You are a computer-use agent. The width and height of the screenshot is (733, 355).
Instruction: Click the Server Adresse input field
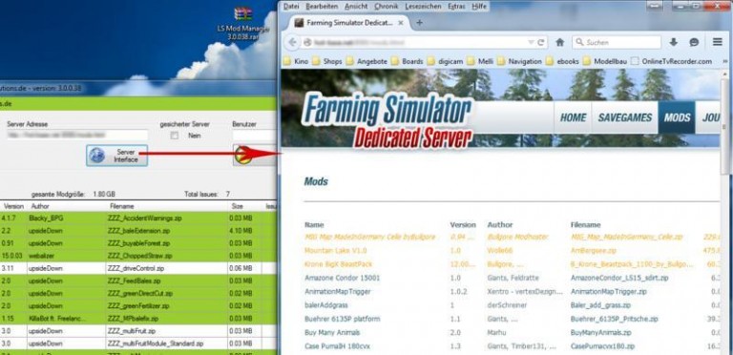point(77,136)
